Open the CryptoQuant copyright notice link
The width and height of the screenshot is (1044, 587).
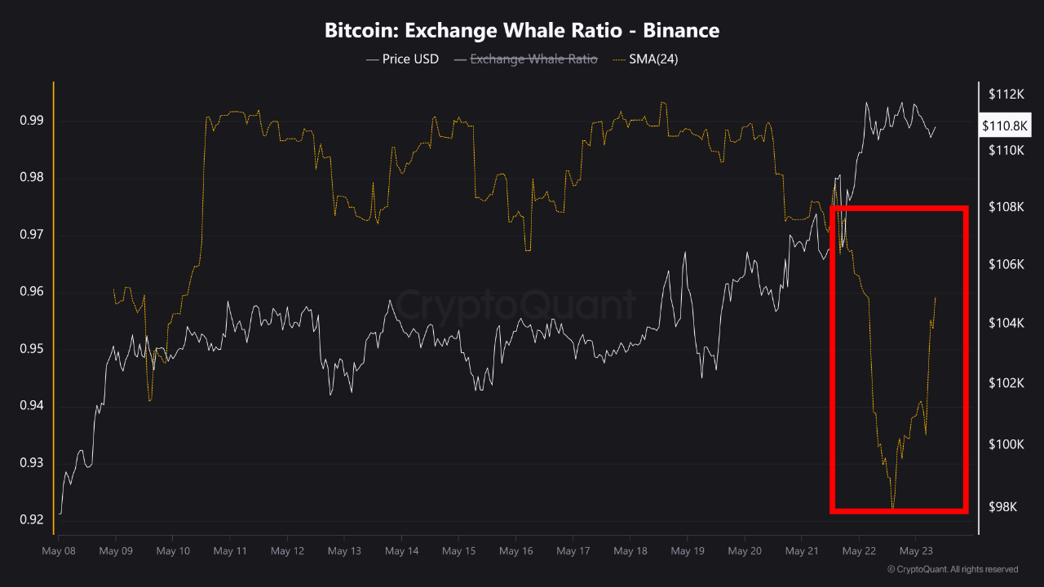[953, 569]
